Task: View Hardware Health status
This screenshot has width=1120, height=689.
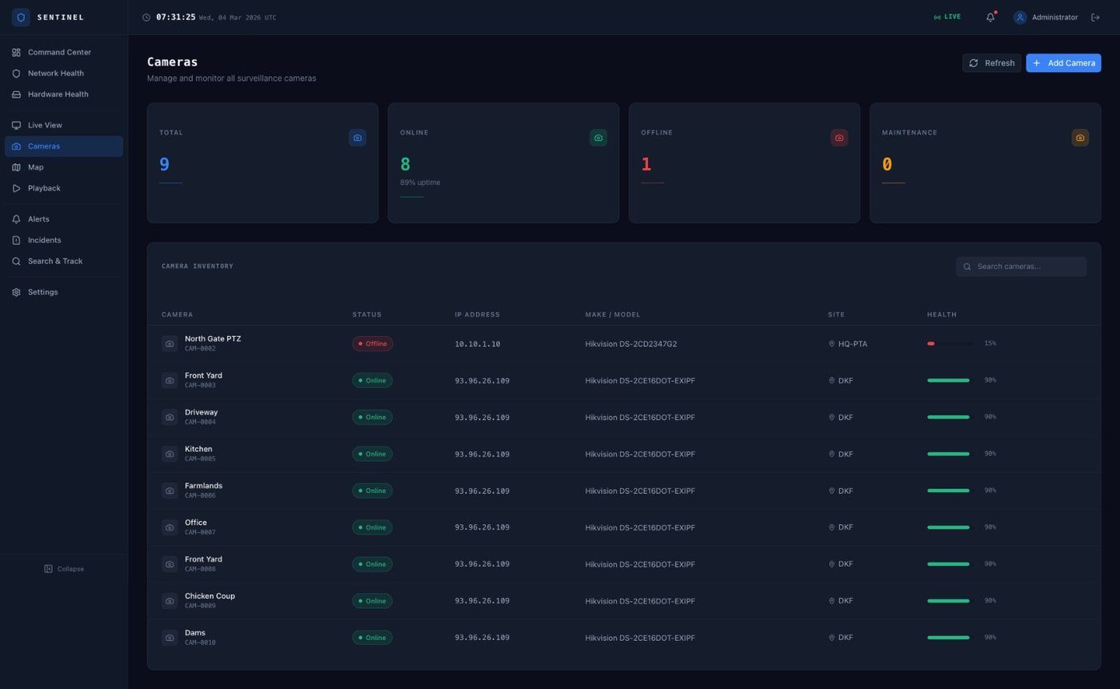Action: pyautogui.click(x=58, y=94)
